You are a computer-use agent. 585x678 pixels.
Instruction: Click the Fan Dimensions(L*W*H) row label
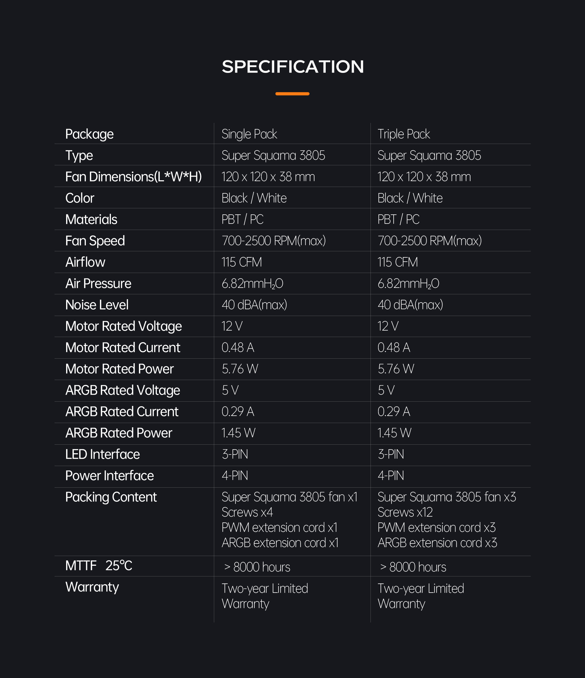(x=133, y=177)
